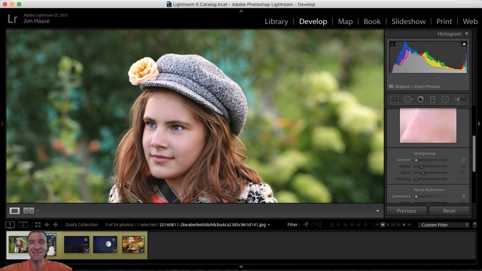482x271 pixels.
Task: Click the Luminance value 0
Action: [464, 196]
